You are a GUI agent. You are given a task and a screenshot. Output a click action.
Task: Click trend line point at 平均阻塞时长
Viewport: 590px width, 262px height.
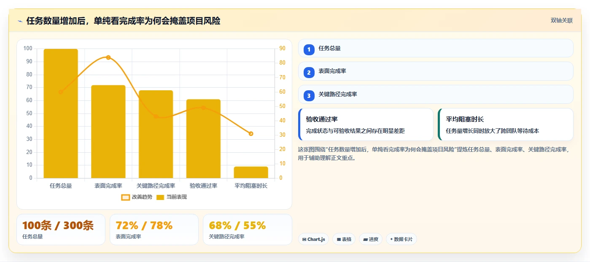[251, 134]
